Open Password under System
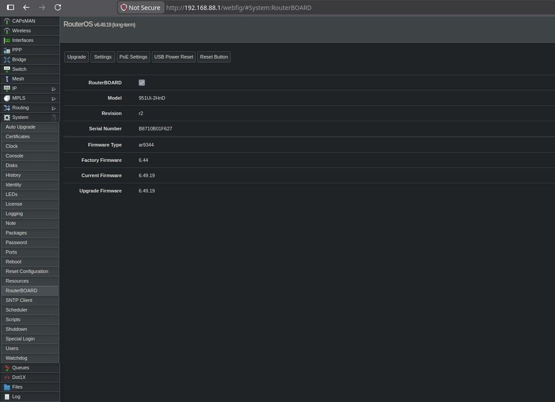The image size is (555, 402). (30, 242)
